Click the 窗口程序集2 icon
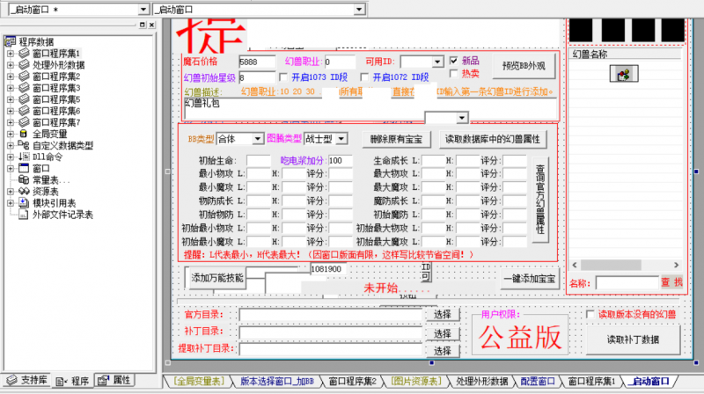 click(x=24, y=77)
